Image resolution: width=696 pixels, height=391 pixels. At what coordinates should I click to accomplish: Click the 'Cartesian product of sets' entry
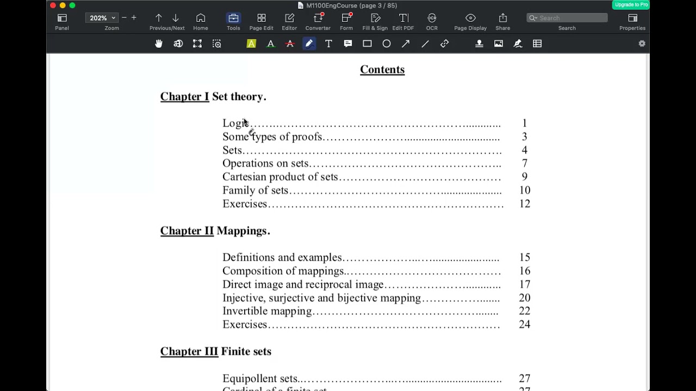pyautogui.click(x=280, y=177)
